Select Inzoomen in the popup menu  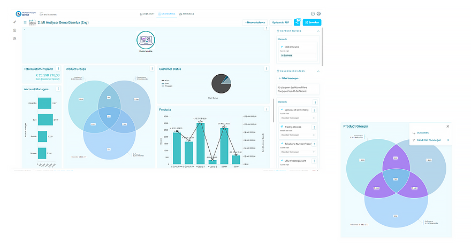click(422, 133)
